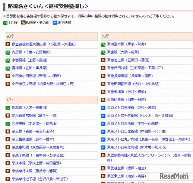Select 京成金町線 link

click(x=38, y=147)
